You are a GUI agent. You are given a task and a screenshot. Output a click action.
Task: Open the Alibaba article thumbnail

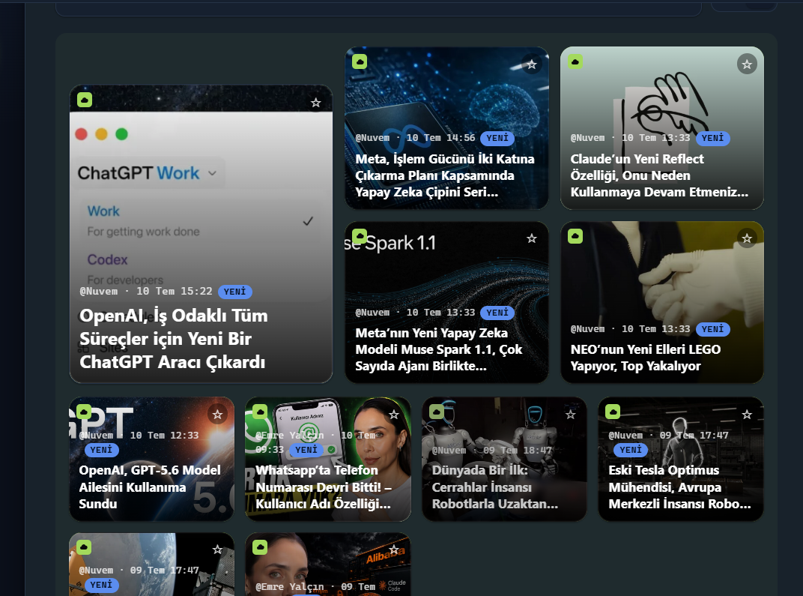pos(328,565)
